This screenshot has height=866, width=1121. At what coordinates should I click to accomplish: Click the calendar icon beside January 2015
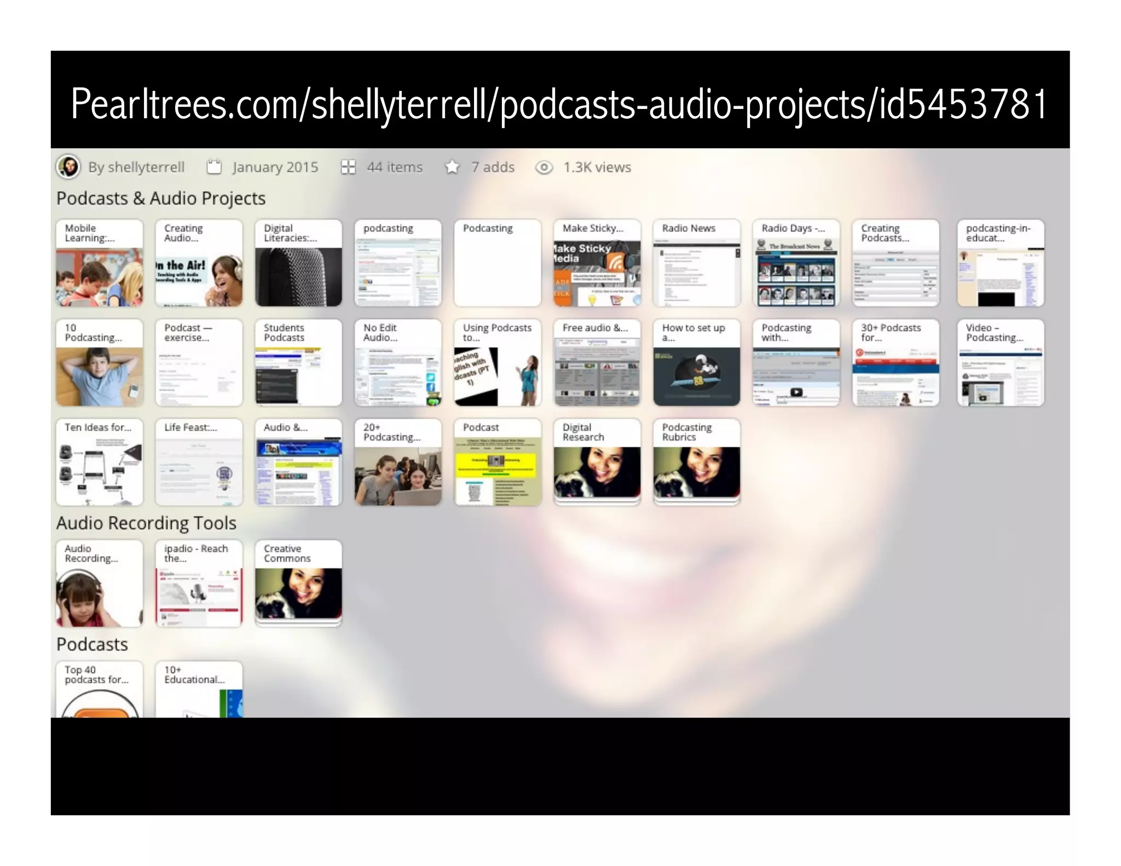pyautogui.click(x=214, y=167)
